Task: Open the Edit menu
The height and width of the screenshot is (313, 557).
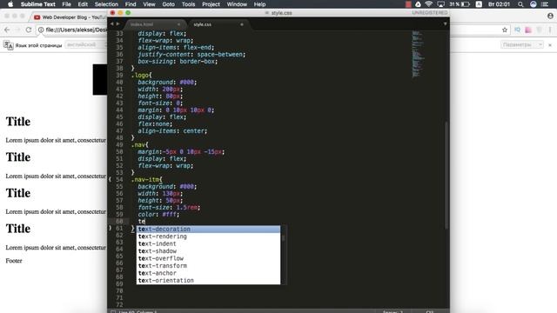Action: [x=83, y=4]
